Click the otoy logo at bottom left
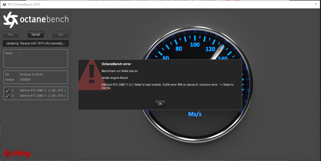This screenshot has height=161, width=321. click(x=17, y=153)
